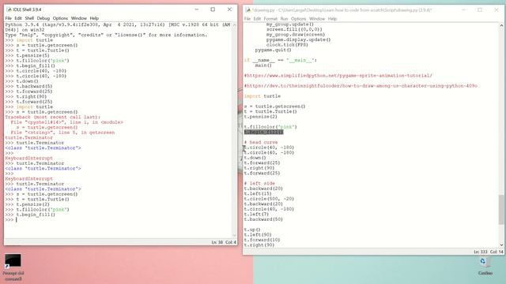Click t.pensize(2) line in editor

[x=261, y=117]
